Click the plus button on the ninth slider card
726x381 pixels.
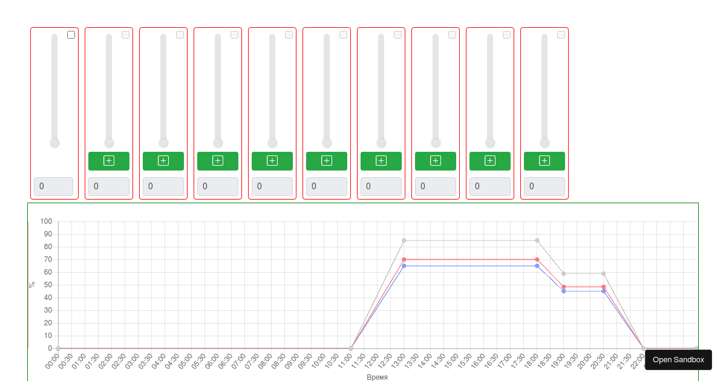[x=489, y=161]
